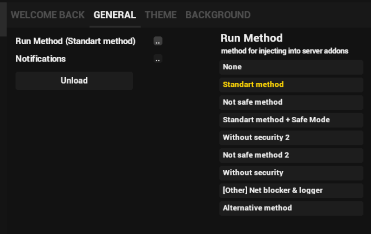This screenshot has width=371, height=234.
Task: Click the Run Method (Standart method) setting label
Action: tap(76, 41)
